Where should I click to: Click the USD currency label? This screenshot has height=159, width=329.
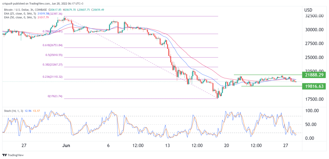coord(308,10)
